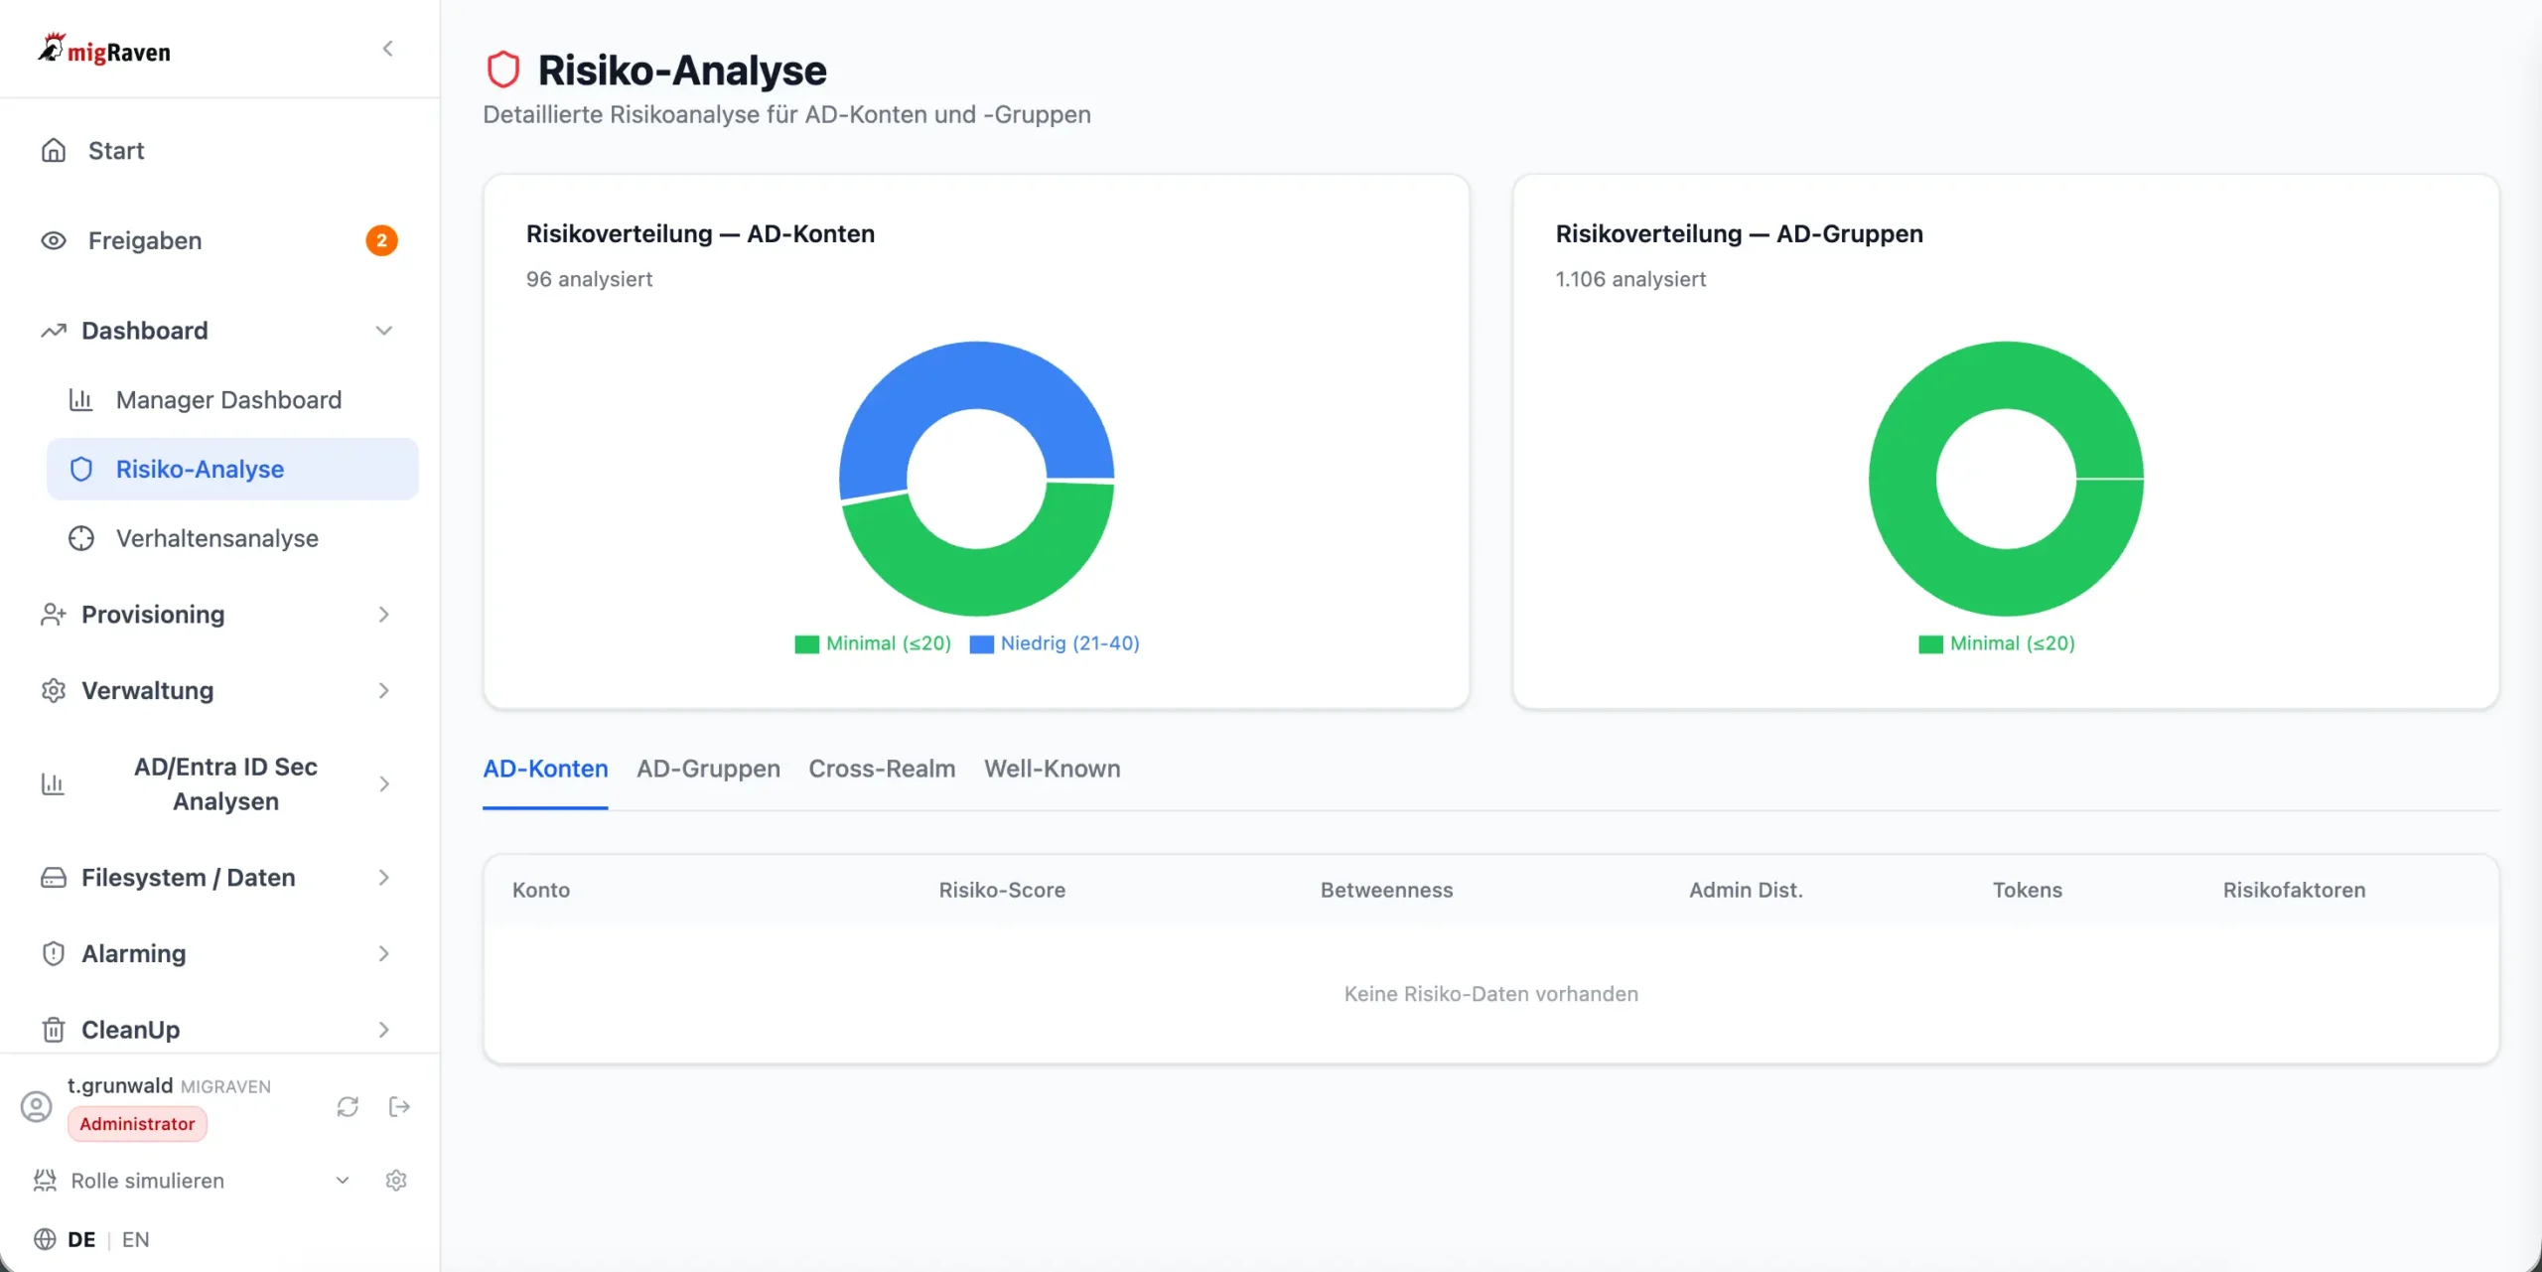This screenshot has width=2542, height=1272.
Task: Open the settings gear beside Rolle simulieren
Action: pyautogui.click(x=396, y=1180)
